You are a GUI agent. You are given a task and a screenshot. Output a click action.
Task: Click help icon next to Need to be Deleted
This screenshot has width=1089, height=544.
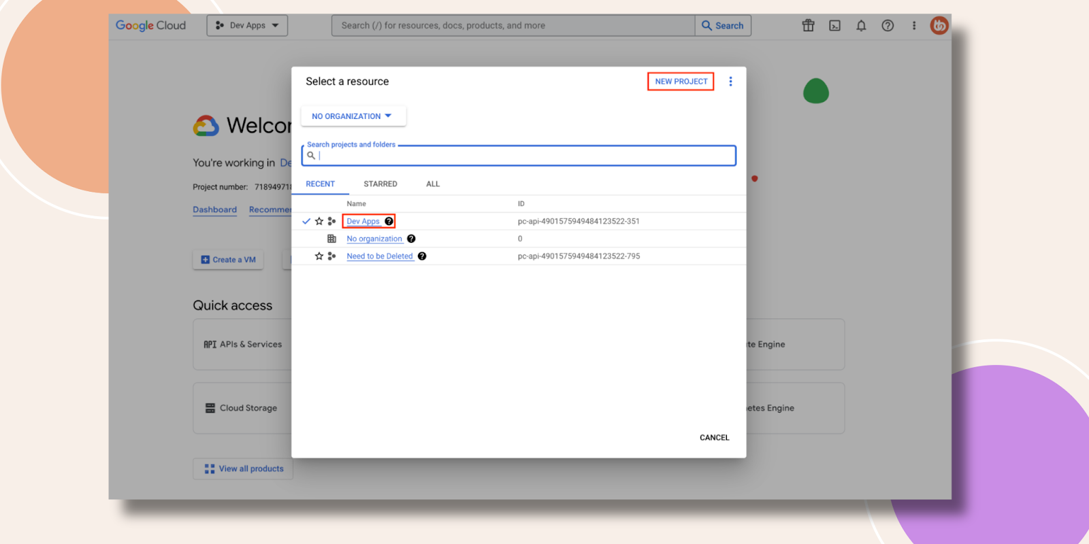click(x=422, y=256)
